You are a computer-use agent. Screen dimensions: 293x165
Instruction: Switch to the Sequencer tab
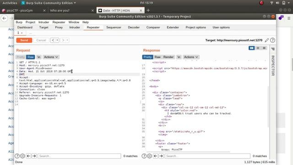pos(114,27)
